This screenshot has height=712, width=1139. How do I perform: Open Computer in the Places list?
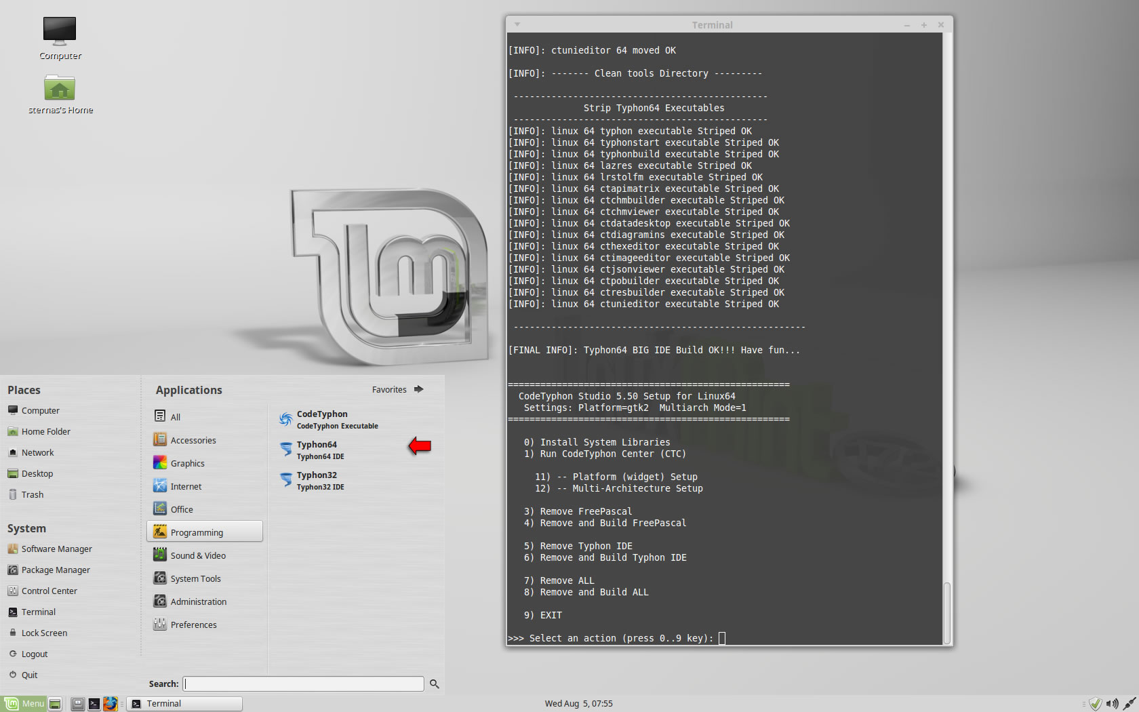click(34, 410)
